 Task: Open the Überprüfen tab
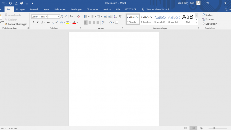(x=93, y=9)
